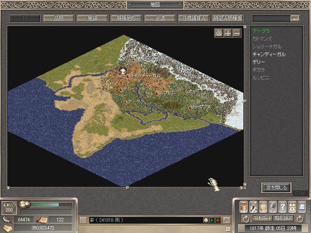Reset map view with circle-cross icon
311x233 pixels.
(219, 33)
